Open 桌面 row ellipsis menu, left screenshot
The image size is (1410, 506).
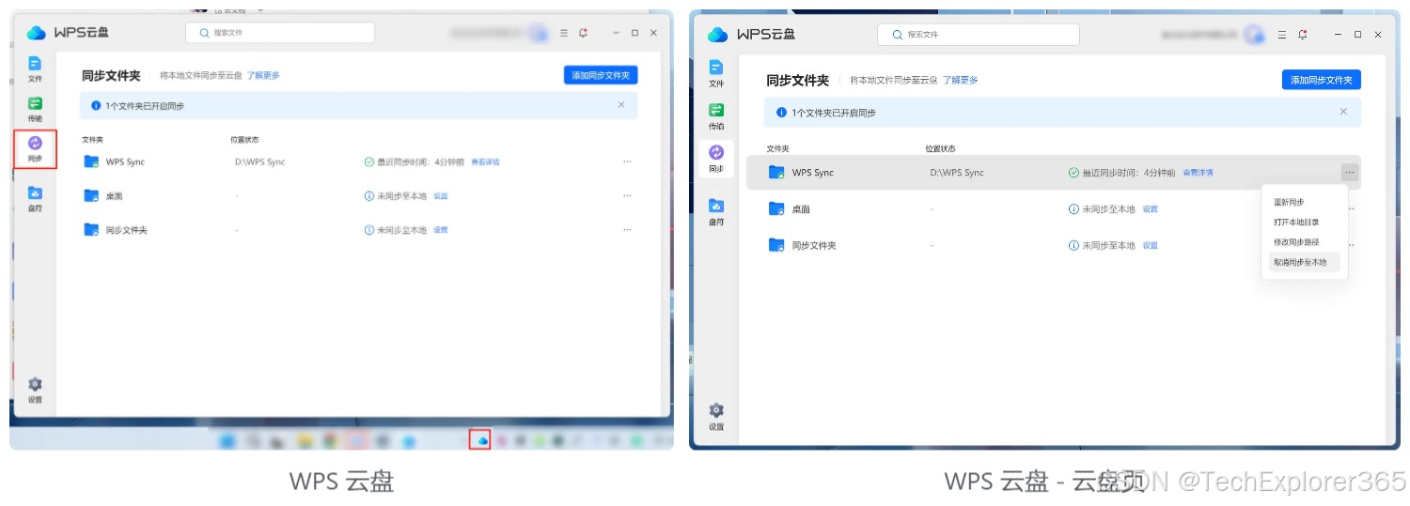[627, 195]
